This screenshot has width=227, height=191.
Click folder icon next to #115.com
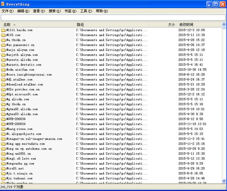pyautogui.click(x=3, y=35)
